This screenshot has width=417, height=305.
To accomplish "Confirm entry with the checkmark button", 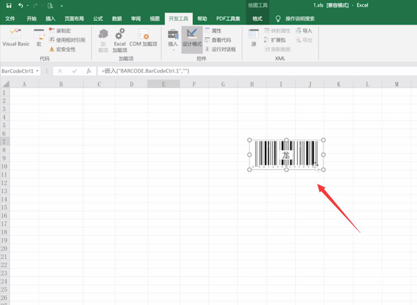I will point(75,71).
